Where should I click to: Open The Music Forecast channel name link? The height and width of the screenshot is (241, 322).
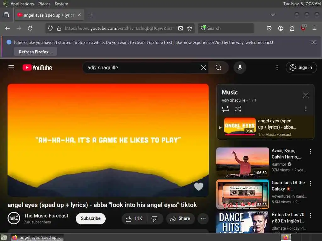pyautogui.click(x=46, y=216)
